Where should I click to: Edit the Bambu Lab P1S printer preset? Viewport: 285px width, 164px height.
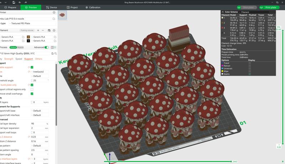(x=54, y=19)
